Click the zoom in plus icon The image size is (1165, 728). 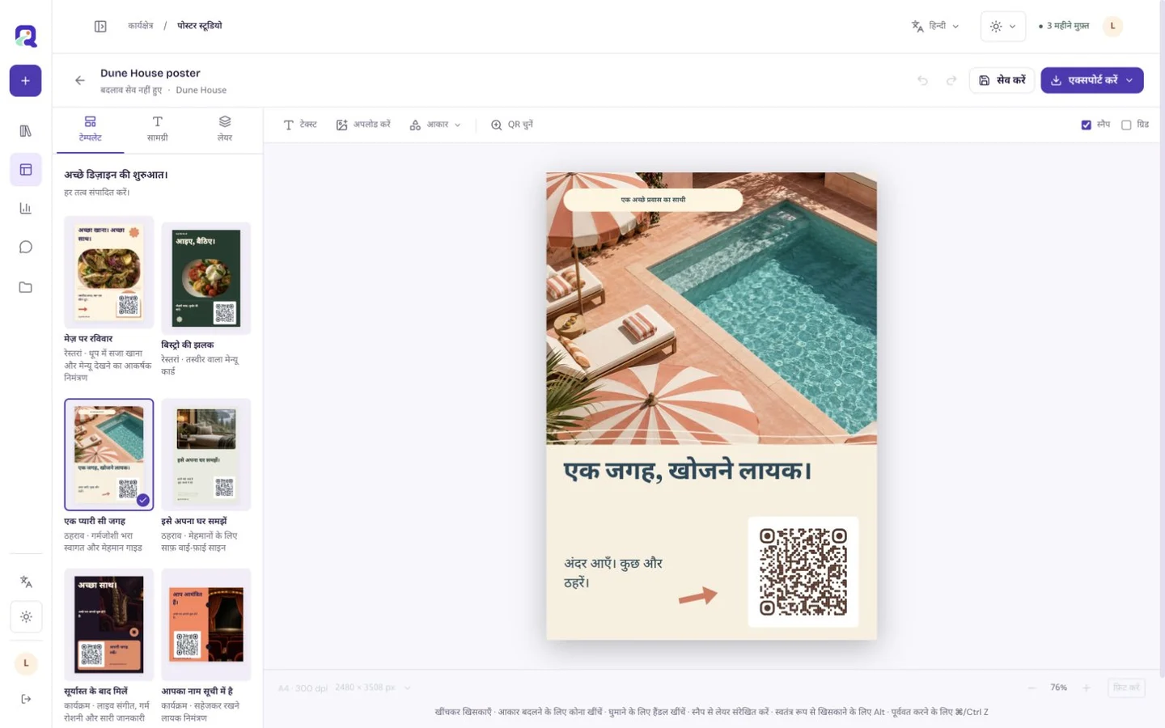click(1087, 688)
